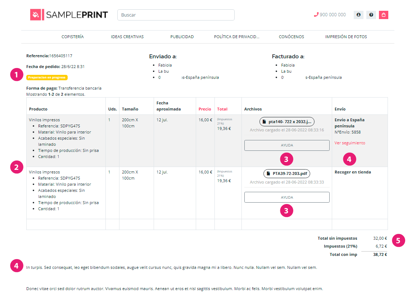The width and height of the screenshot is (416, 298).
Task: Open the Ideas Creativas menu
Action: [x=127, y=37]
